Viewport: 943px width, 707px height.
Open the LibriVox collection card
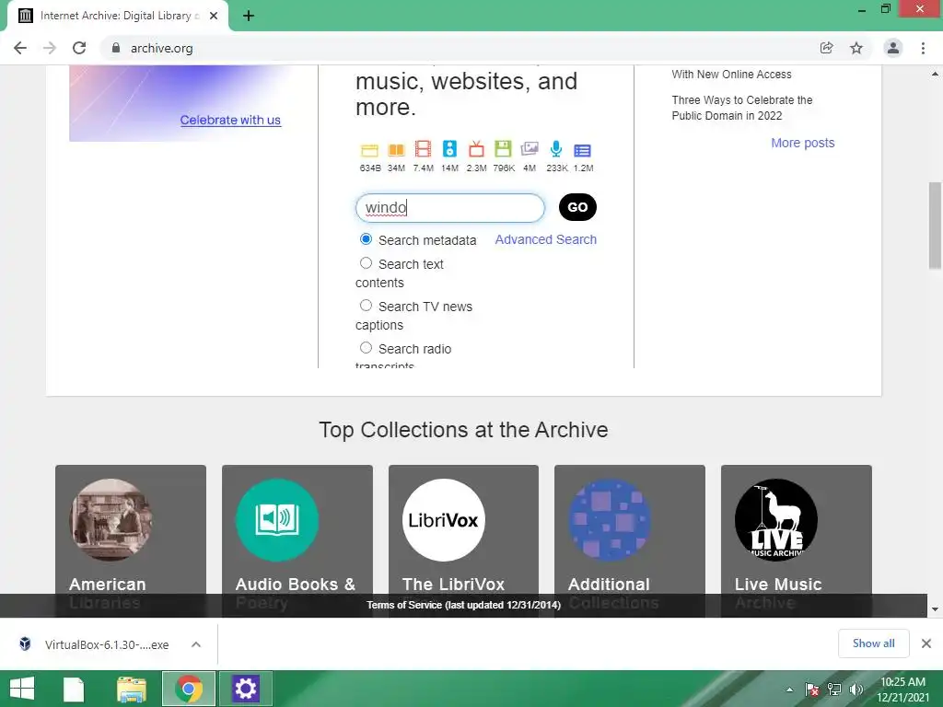(x=464, y=540)
